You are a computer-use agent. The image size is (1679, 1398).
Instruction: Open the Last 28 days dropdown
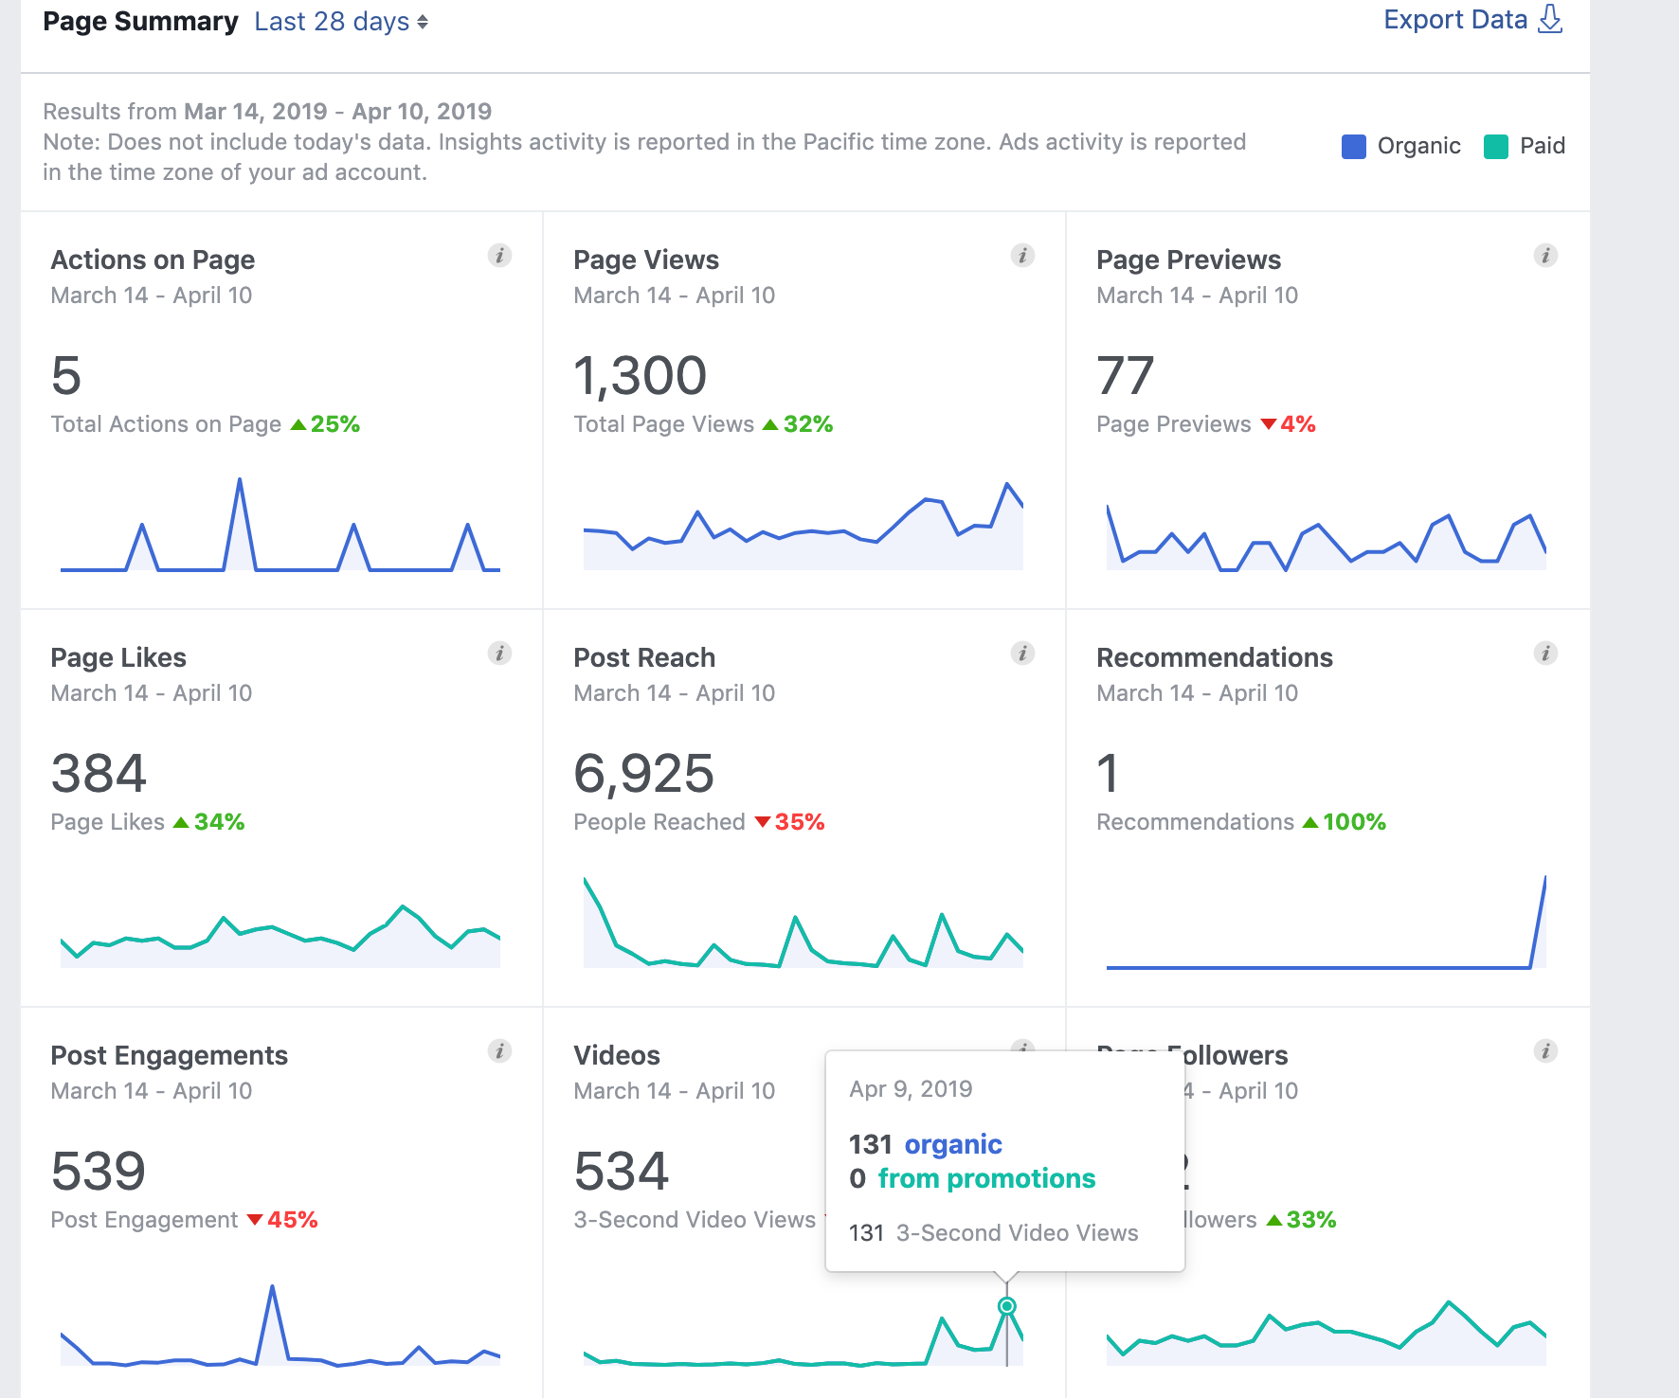coord(341,22)
